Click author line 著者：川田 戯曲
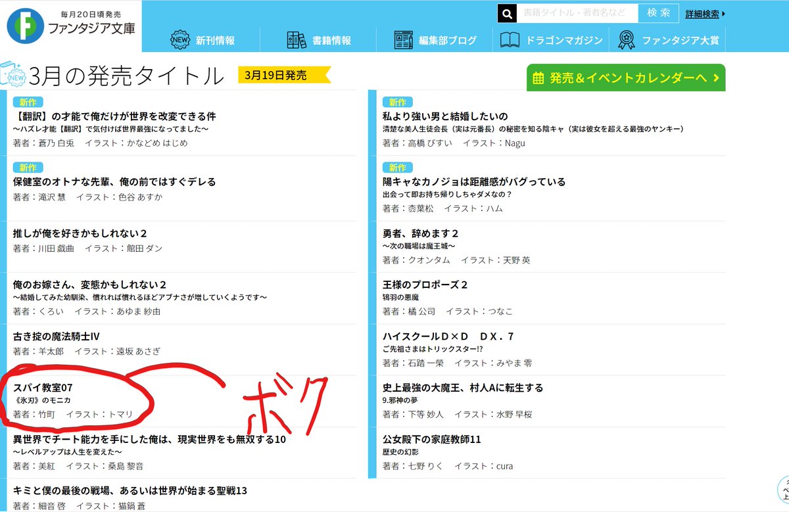 pos(87,248)
